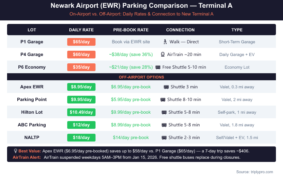283x176 pixels.
Task: Click the OFF-AIRPORT OPTIONS section divider
Action: click(141, 77)
